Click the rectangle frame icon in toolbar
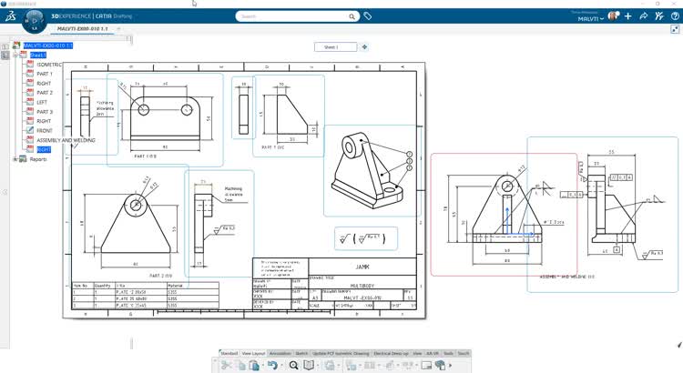683x373 pixels. click(426, 365)
